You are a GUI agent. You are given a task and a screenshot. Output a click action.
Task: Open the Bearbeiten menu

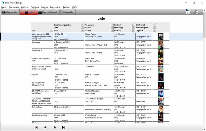(13, 7)
